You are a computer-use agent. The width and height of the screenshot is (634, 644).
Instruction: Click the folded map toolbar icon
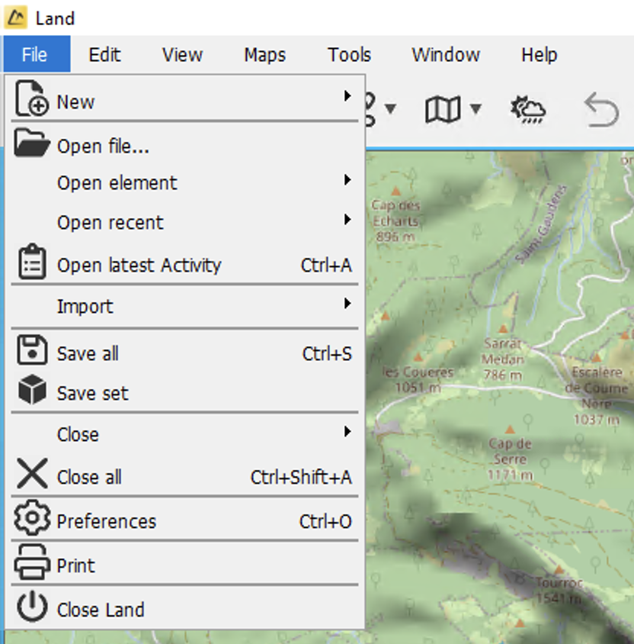coord(443,109)
